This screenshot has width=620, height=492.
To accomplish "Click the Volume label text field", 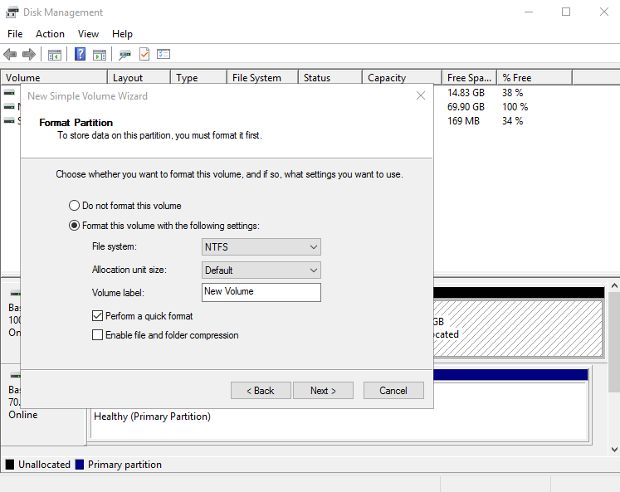I will pyautogui.click(x=261, y=292).
